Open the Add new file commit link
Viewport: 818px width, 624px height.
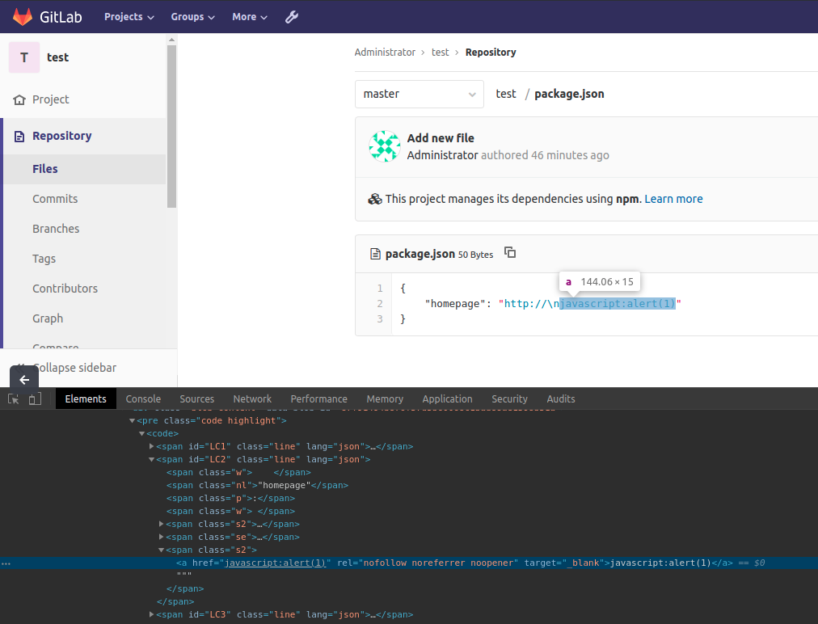(x=441, y=138)
